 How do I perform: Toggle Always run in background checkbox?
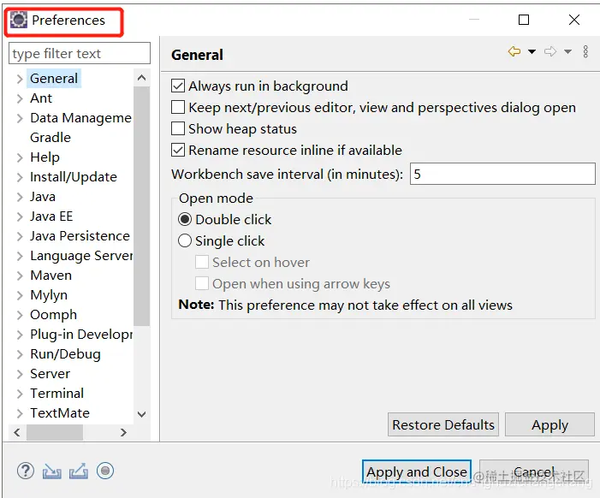click(178, 86)
